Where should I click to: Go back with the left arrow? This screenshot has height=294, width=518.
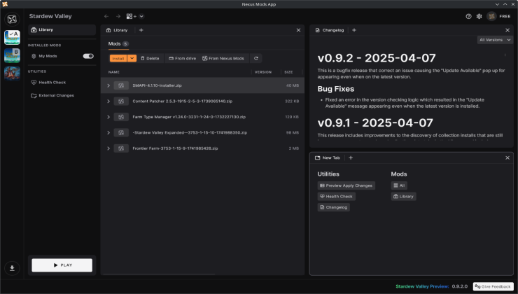coord(106,16)
